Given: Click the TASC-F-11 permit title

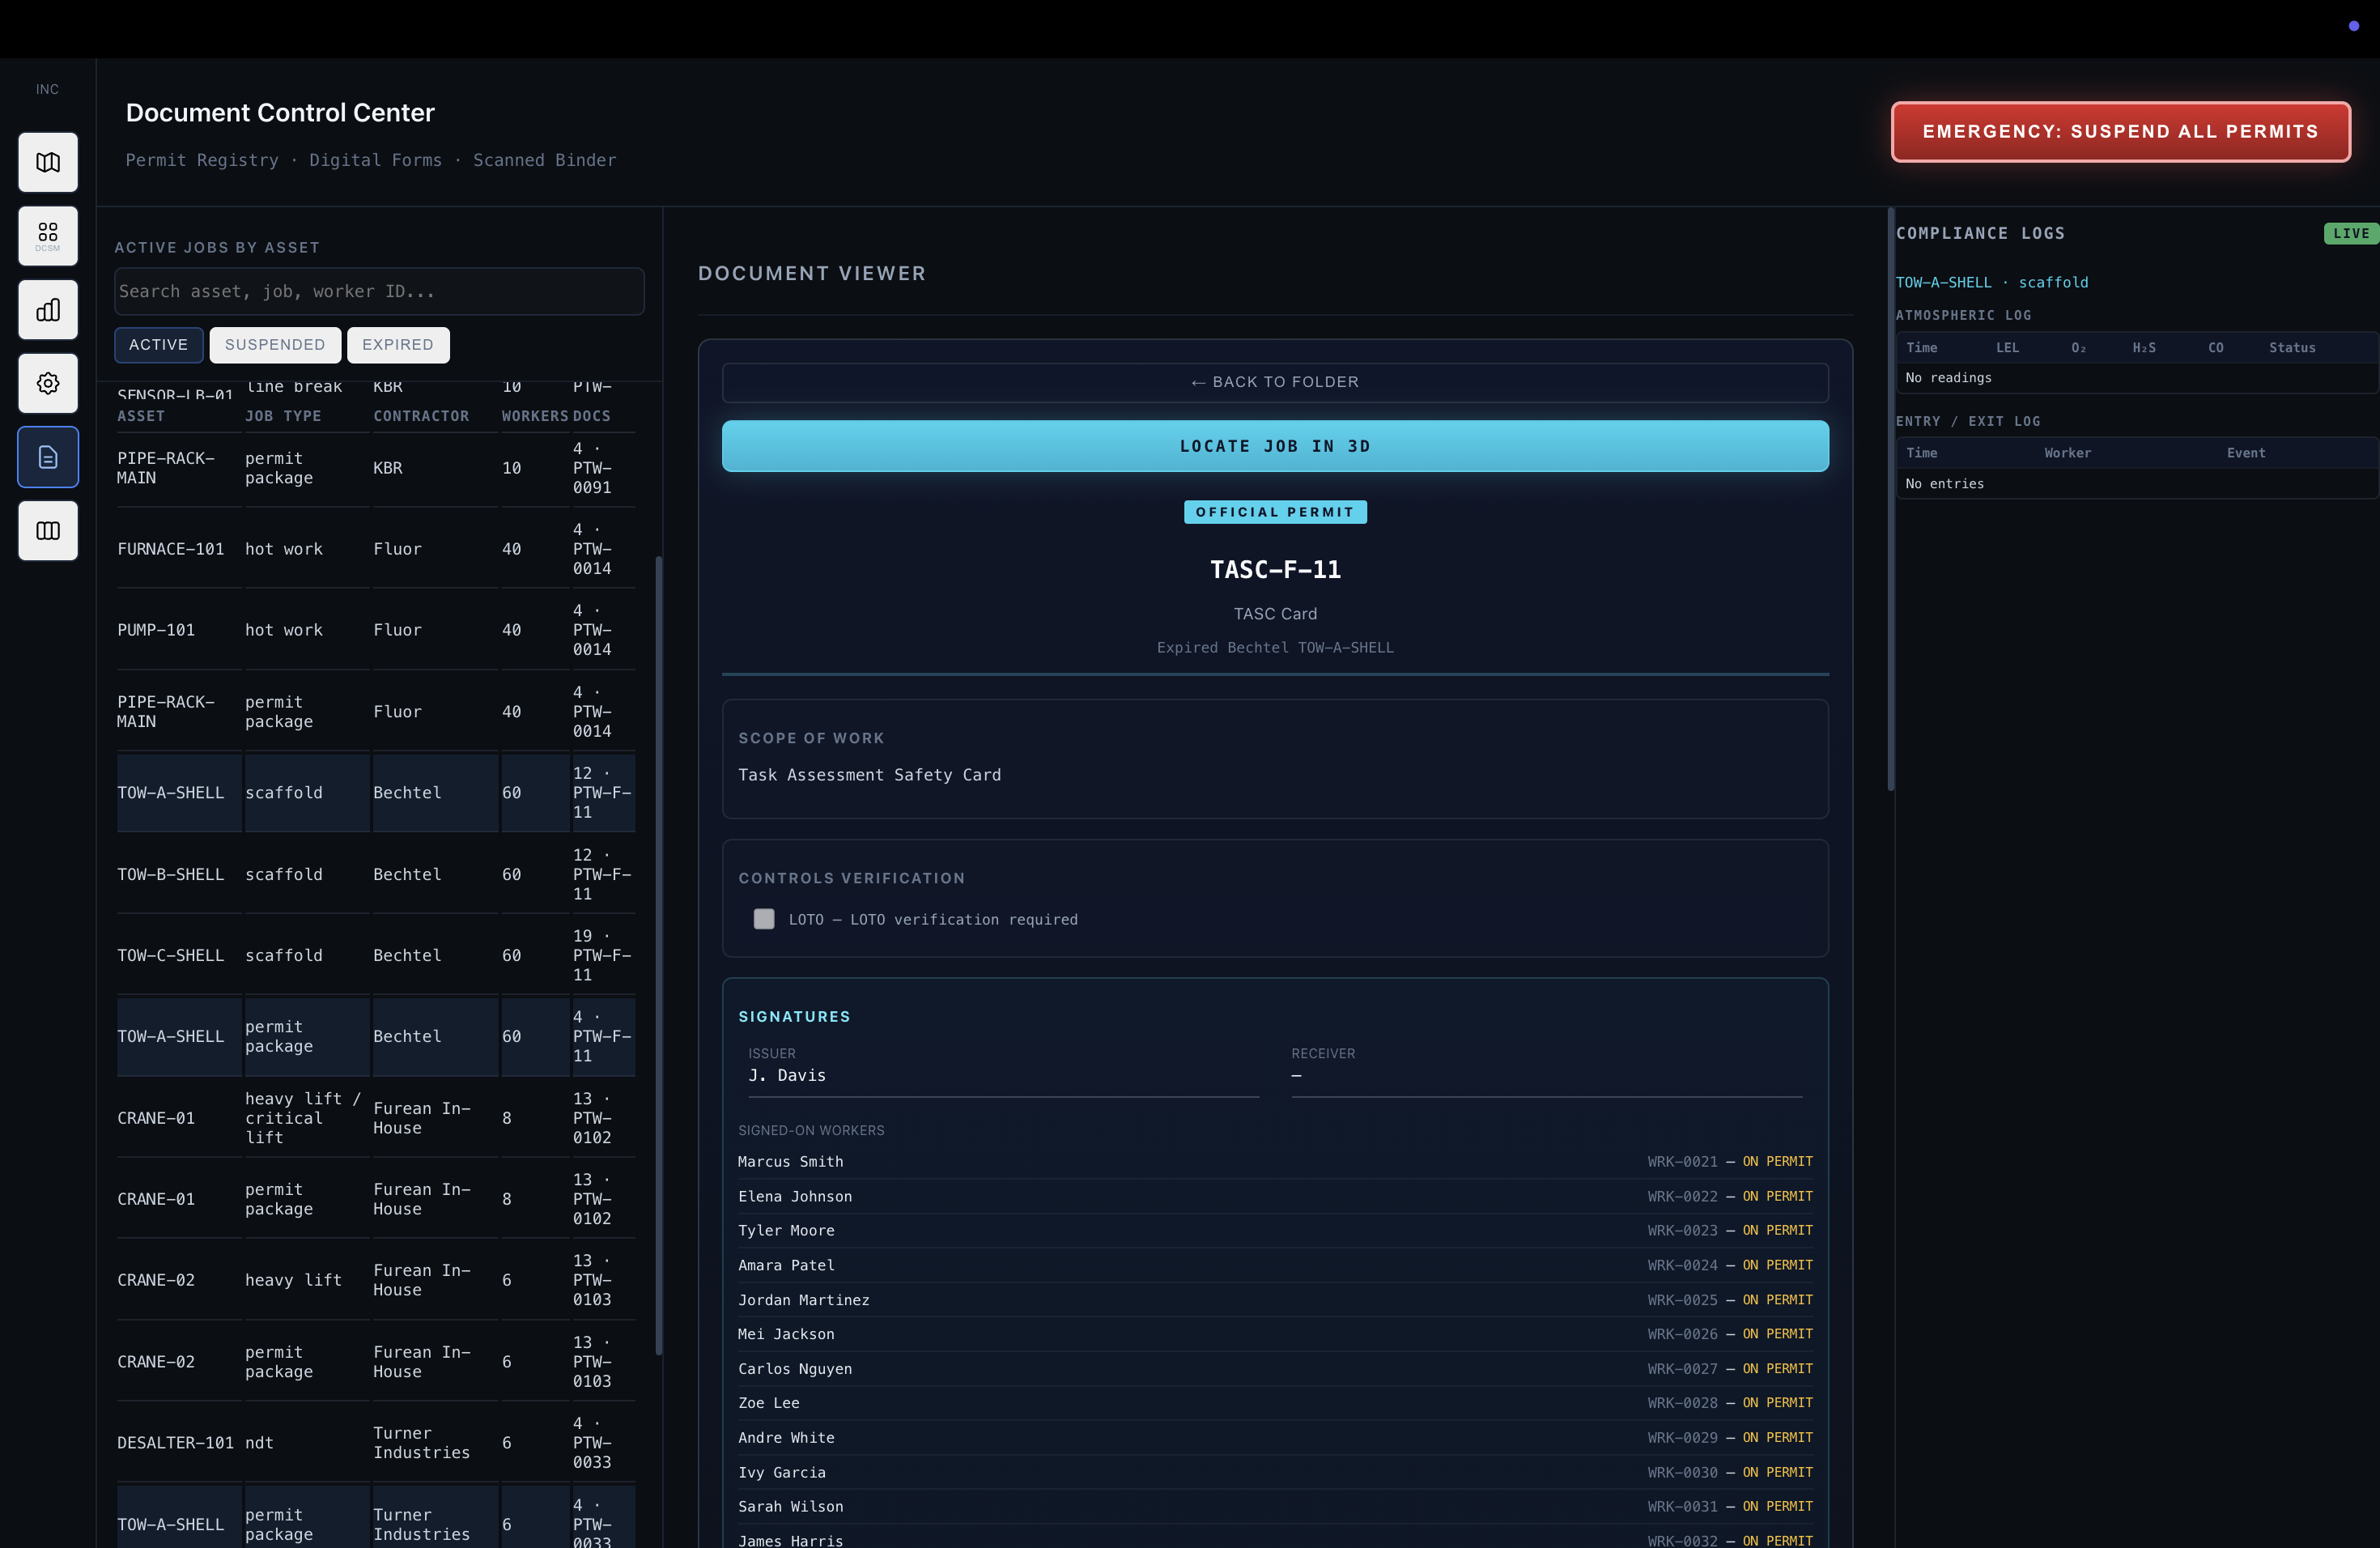Looking at the screenshot, I should (1275, 570).
